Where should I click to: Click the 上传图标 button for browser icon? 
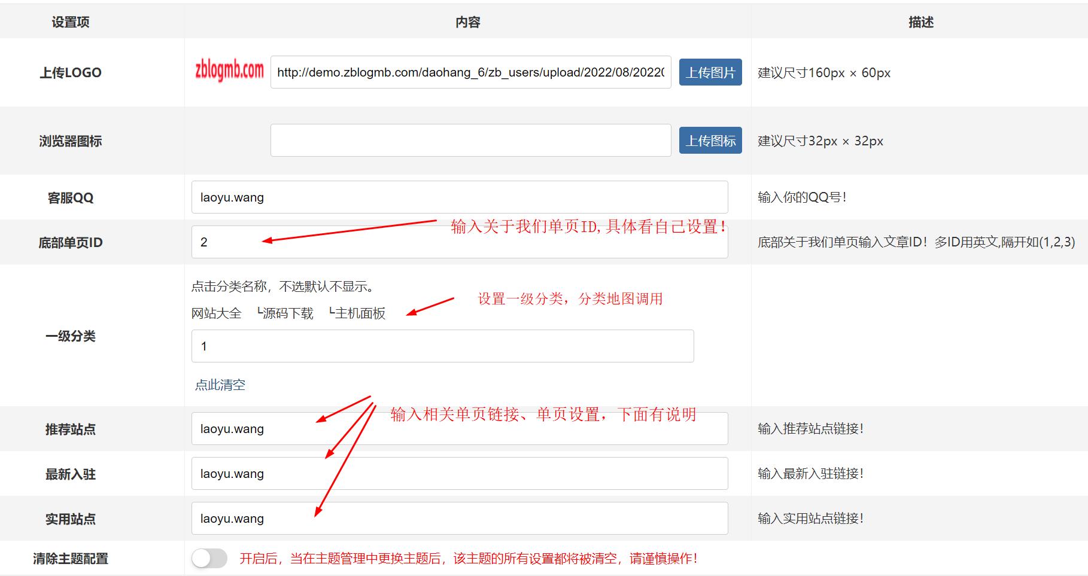[710, 140]
